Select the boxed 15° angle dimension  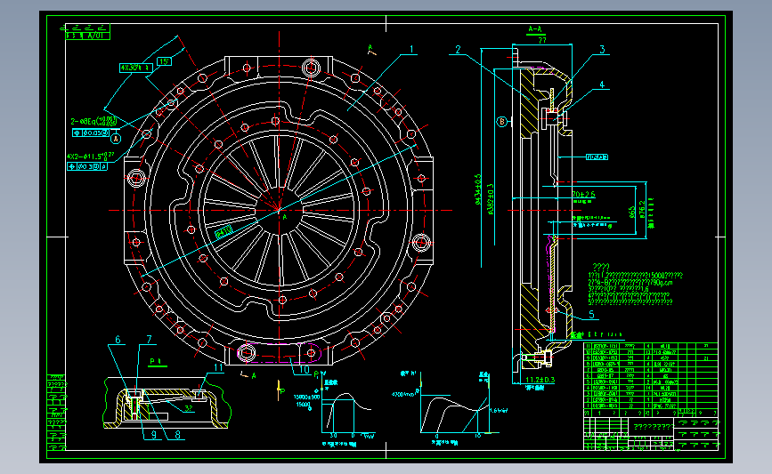[x=164, y=61]
